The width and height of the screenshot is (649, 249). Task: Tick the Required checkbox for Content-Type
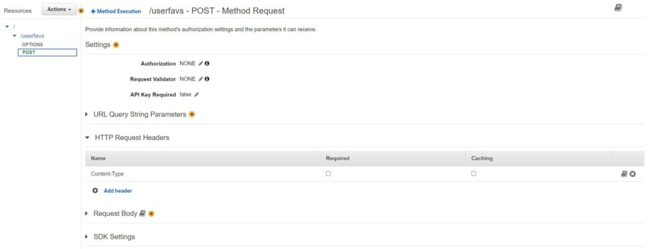[x=328, y=174]
